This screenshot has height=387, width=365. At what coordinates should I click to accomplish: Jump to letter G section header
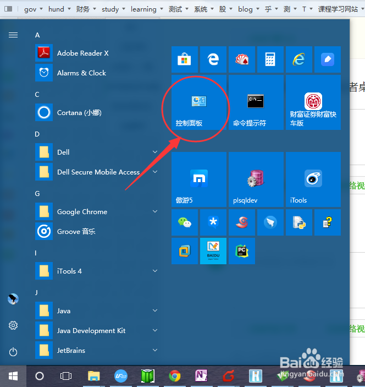click(37, 194)
